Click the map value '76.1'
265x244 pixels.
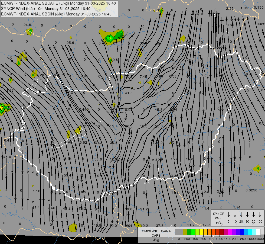[114, 93]
